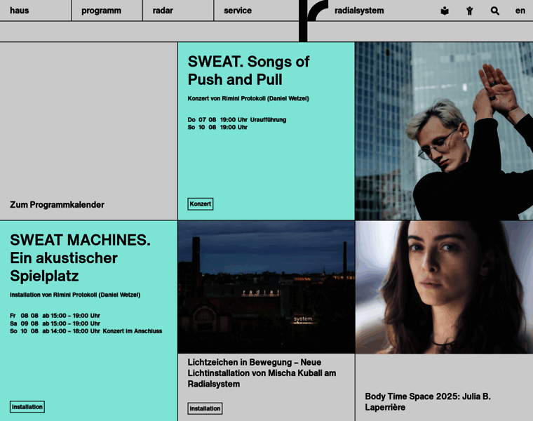The width and height of the screenshot is (533, 421).
Task: Select the Fr 08 08 ab 15:00 date
Action: coord(55,316)
